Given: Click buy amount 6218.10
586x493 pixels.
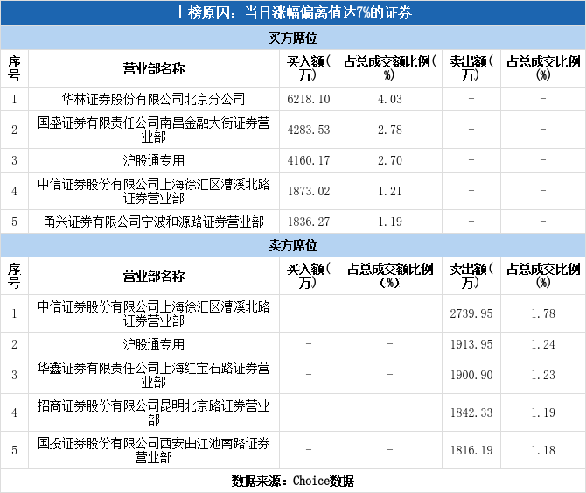Looking at the screenshot, I should (x=309, y=99).
